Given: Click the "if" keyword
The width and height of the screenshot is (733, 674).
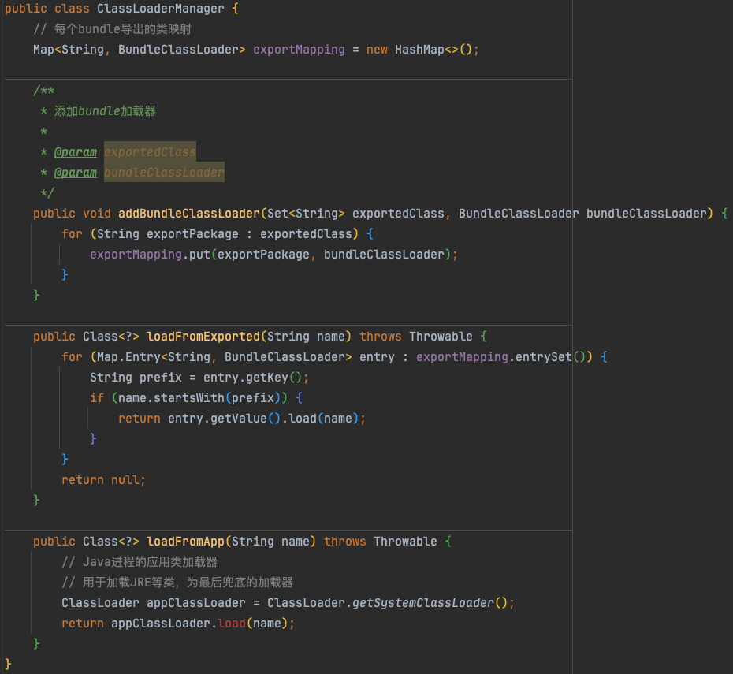Looking at the screenshot, I should [97, 398].
